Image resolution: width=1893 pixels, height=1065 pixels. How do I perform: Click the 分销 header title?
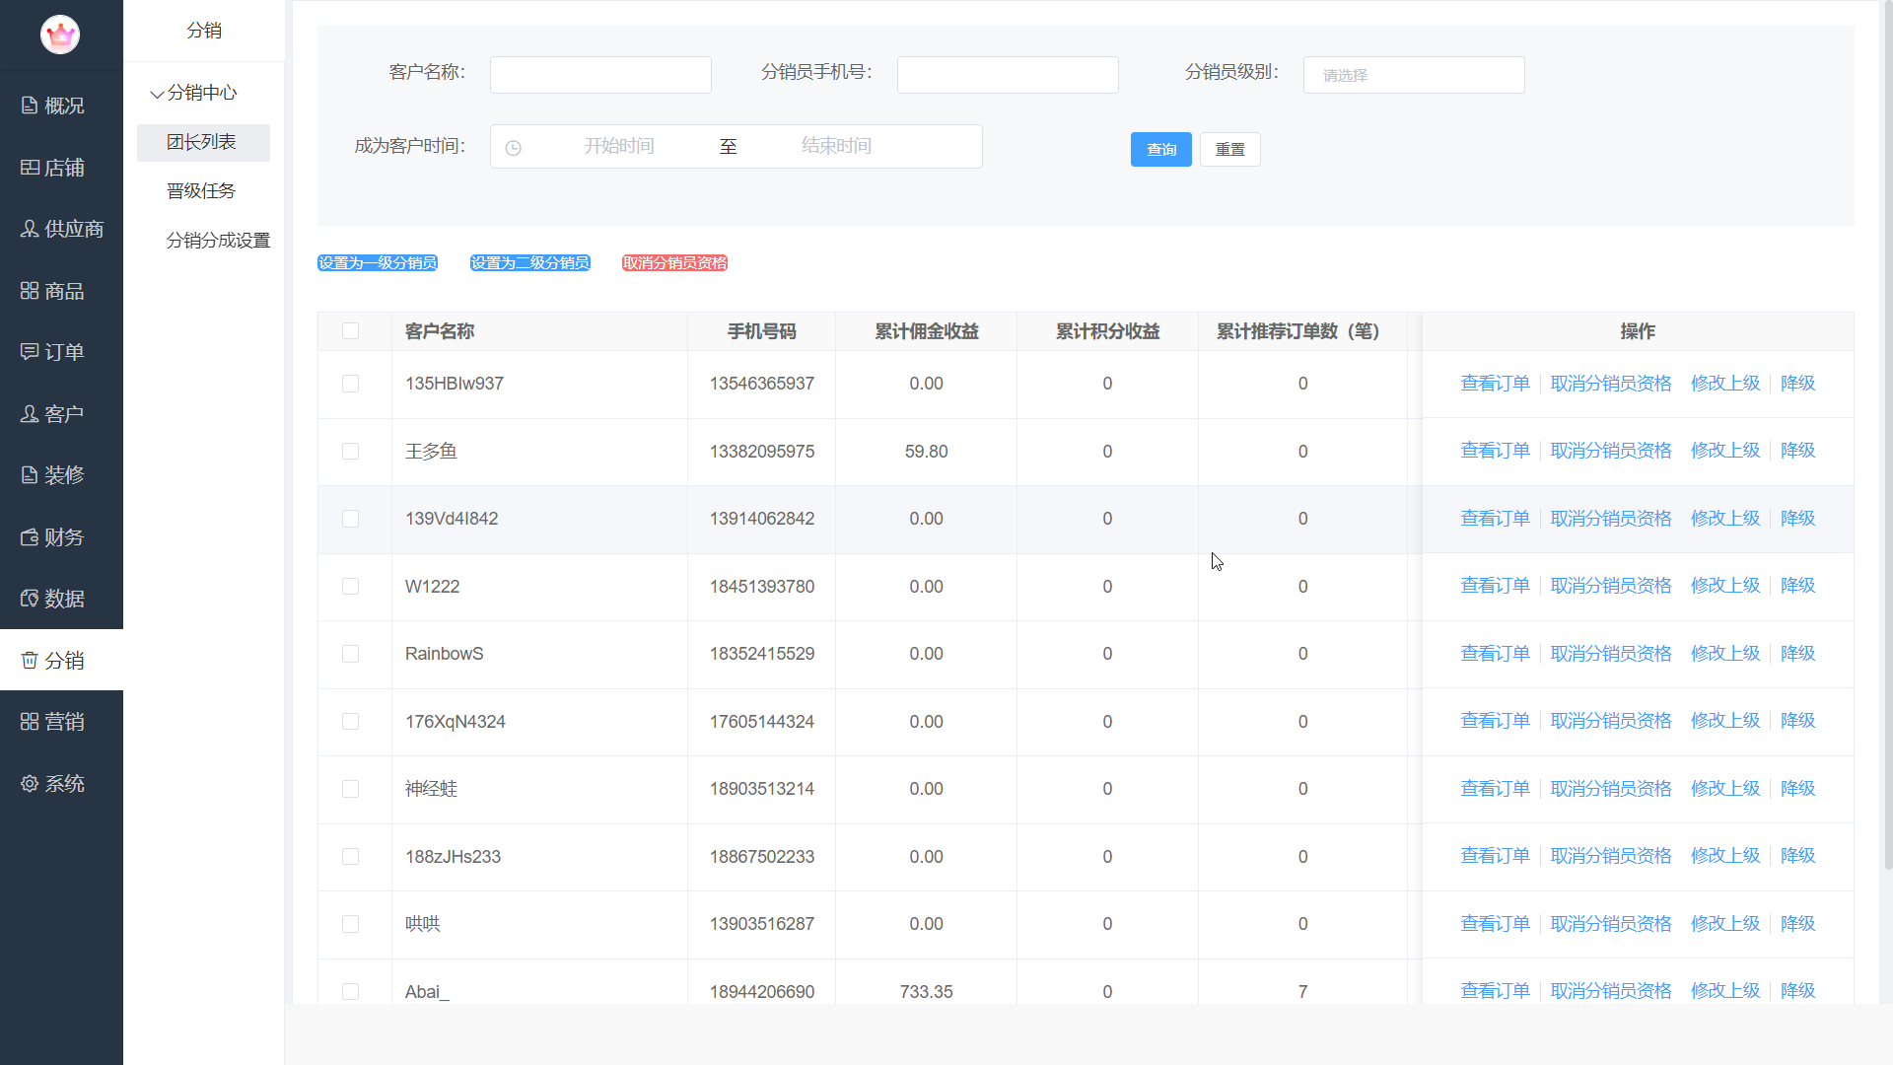(204, 31)
